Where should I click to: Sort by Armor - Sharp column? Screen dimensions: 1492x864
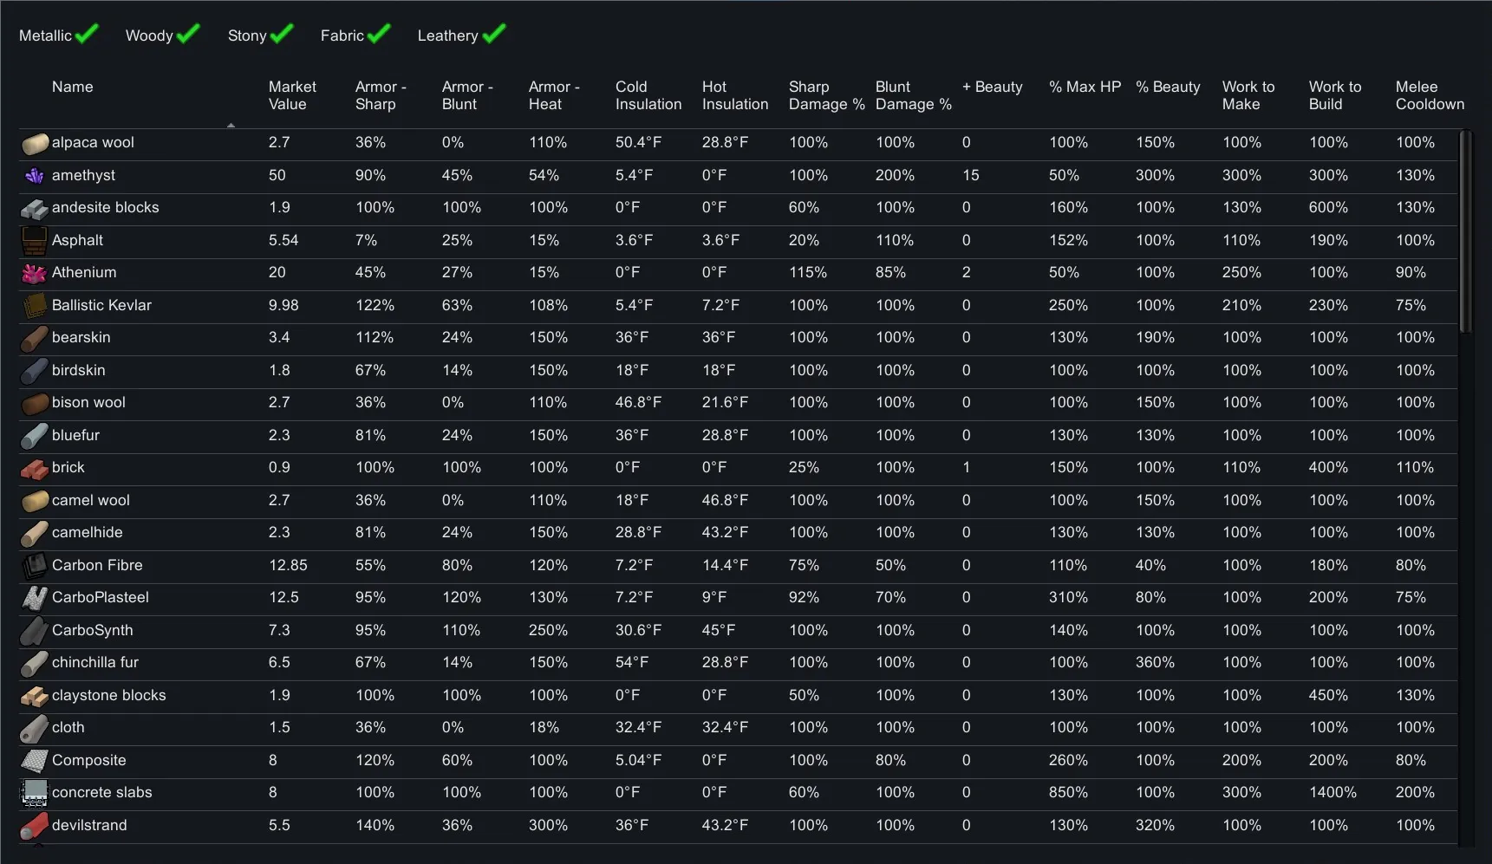(x=380, y=95)
